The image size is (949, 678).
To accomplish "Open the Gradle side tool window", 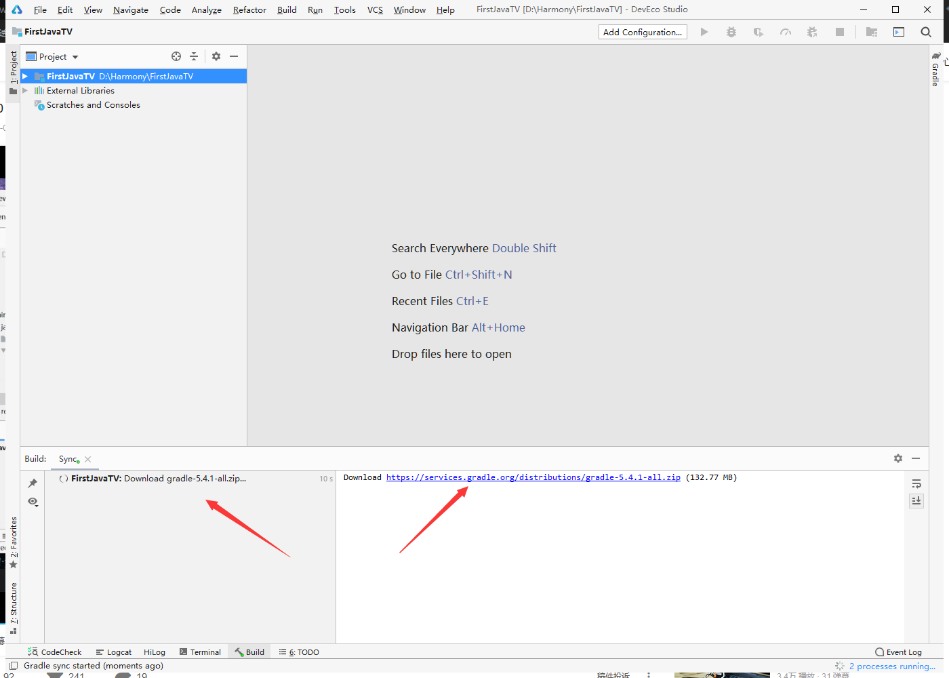I will 935,68.
